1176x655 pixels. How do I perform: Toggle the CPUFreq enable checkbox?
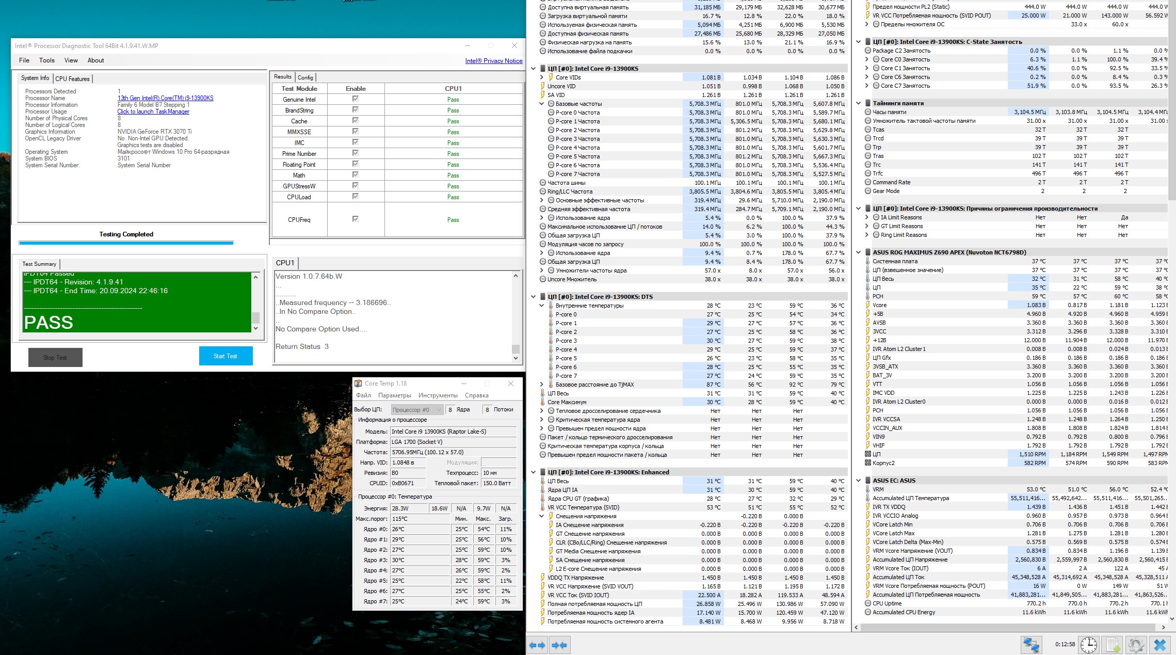[x=355, y=219]
